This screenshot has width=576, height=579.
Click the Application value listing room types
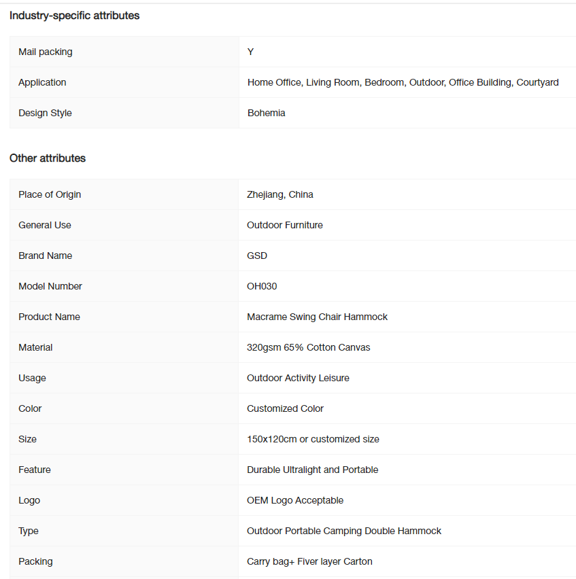(403, 82)
